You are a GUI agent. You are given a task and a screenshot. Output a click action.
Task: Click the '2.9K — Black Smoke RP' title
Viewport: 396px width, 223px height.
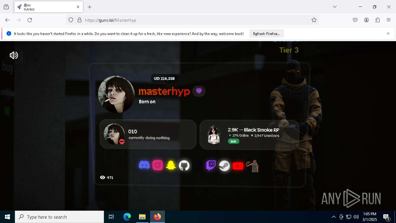253,130
